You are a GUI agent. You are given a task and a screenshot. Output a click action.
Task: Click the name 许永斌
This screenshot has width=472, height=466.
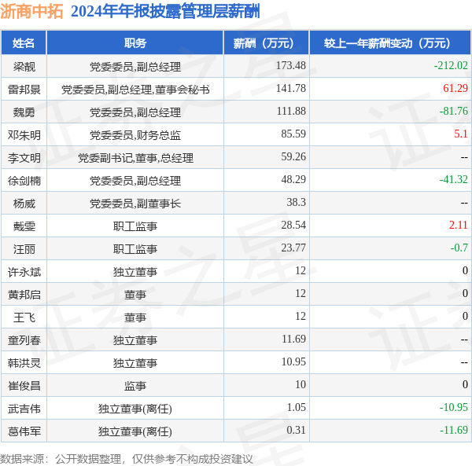[x=24, y=272]
